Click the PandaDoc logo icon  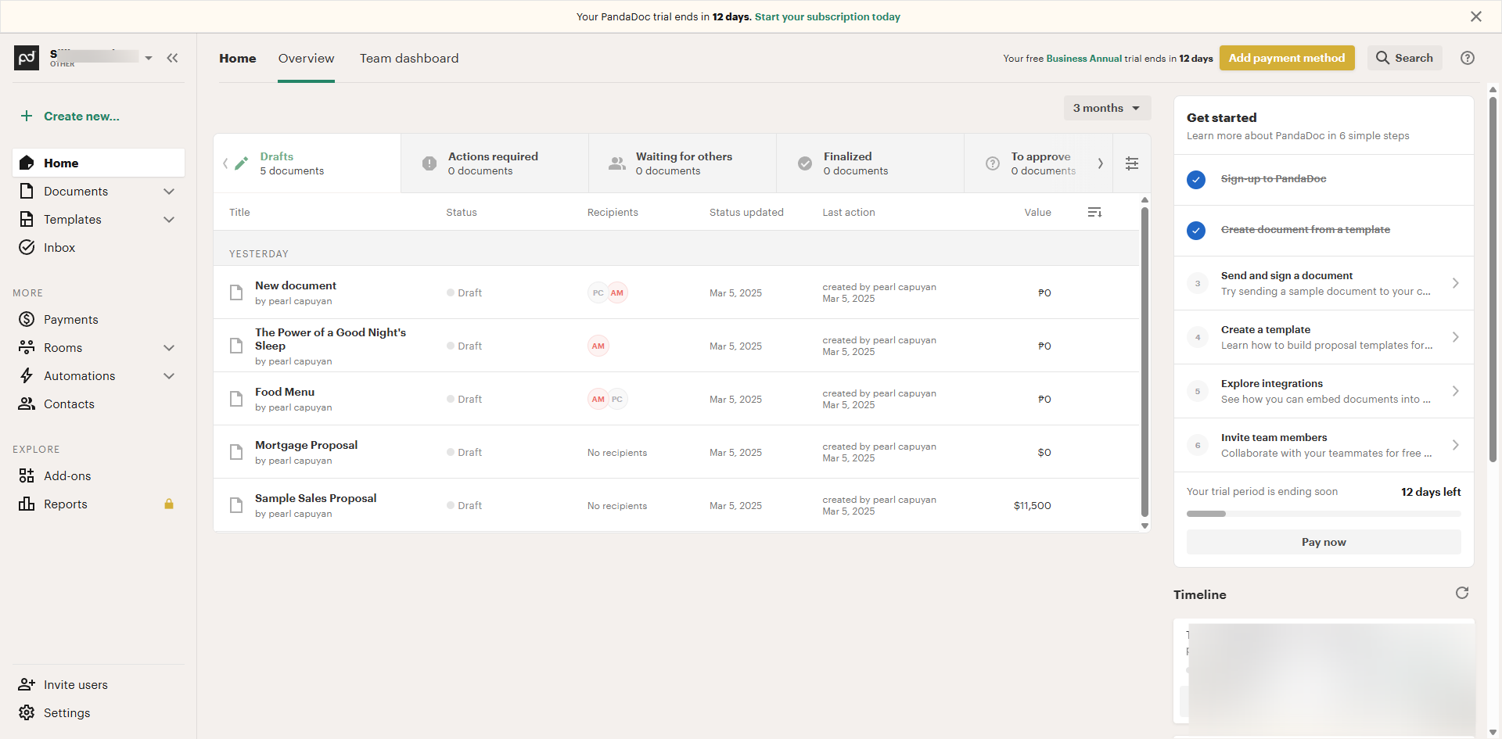click(x=27, y=58)
